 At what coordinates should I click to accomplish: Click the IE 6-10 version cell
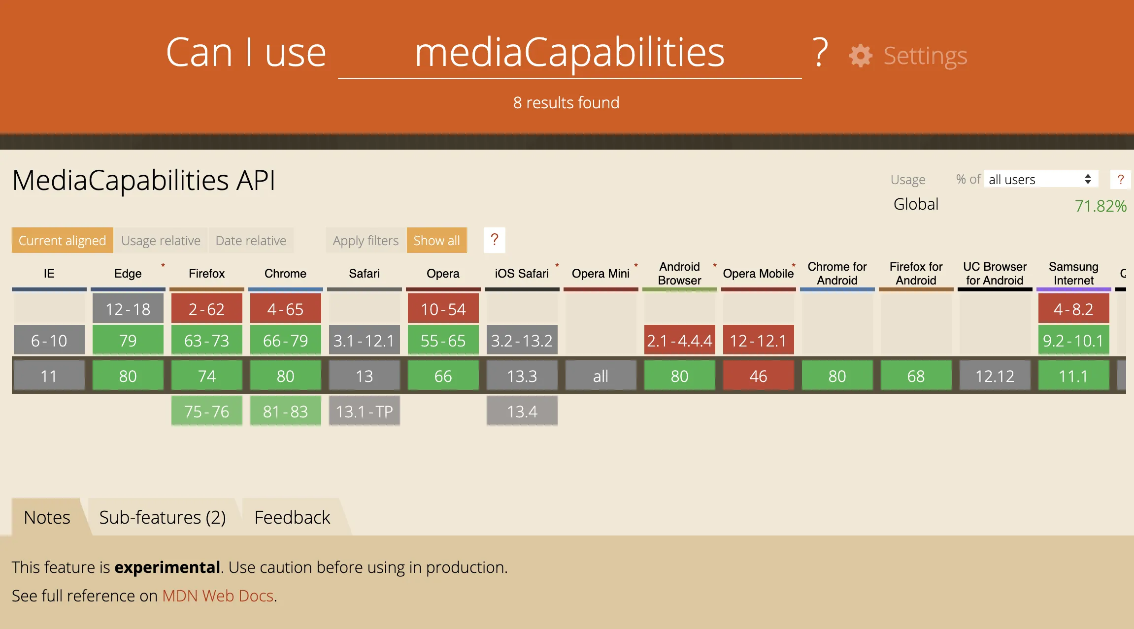point(49,340)
